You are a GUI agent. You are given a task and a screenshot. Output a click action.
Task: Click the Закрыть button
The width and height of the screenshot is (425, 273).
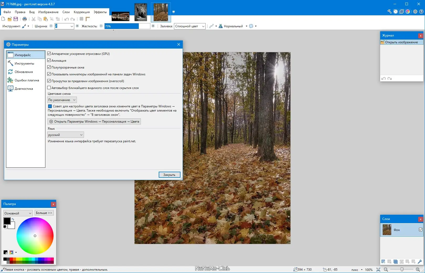169,175
